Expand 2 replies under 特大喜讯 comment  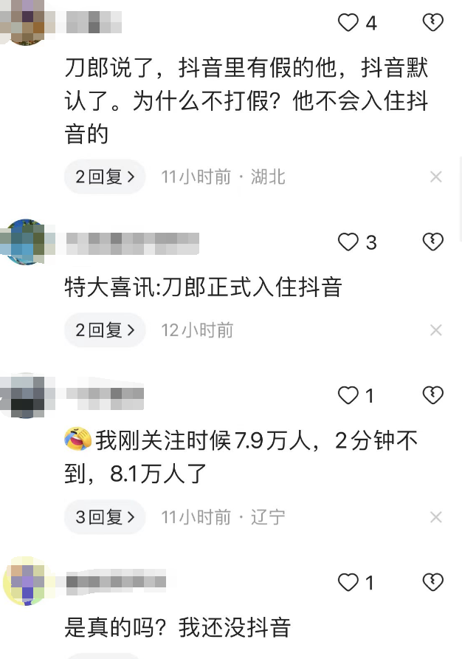[105, 330]
